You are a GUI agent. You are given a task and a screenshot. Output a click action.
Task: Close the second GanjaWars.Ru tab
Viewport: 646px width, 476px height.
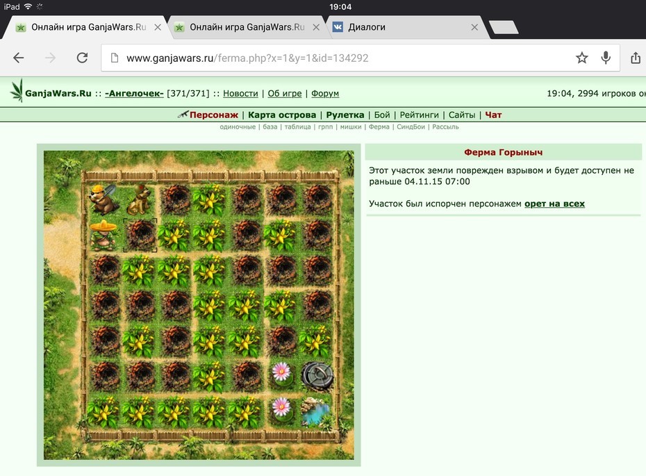tap(316, 27)
